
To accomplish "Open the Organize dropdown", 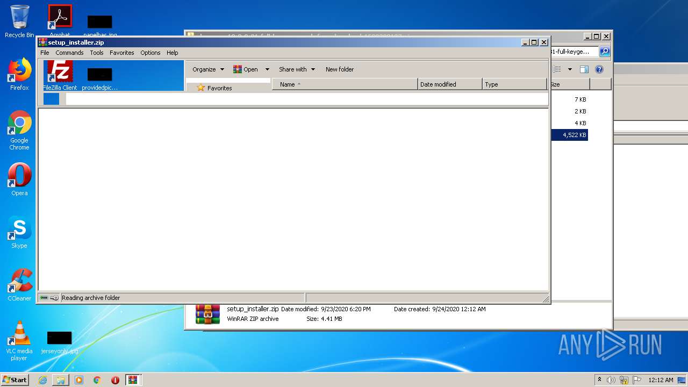I will tap(208, 69).
